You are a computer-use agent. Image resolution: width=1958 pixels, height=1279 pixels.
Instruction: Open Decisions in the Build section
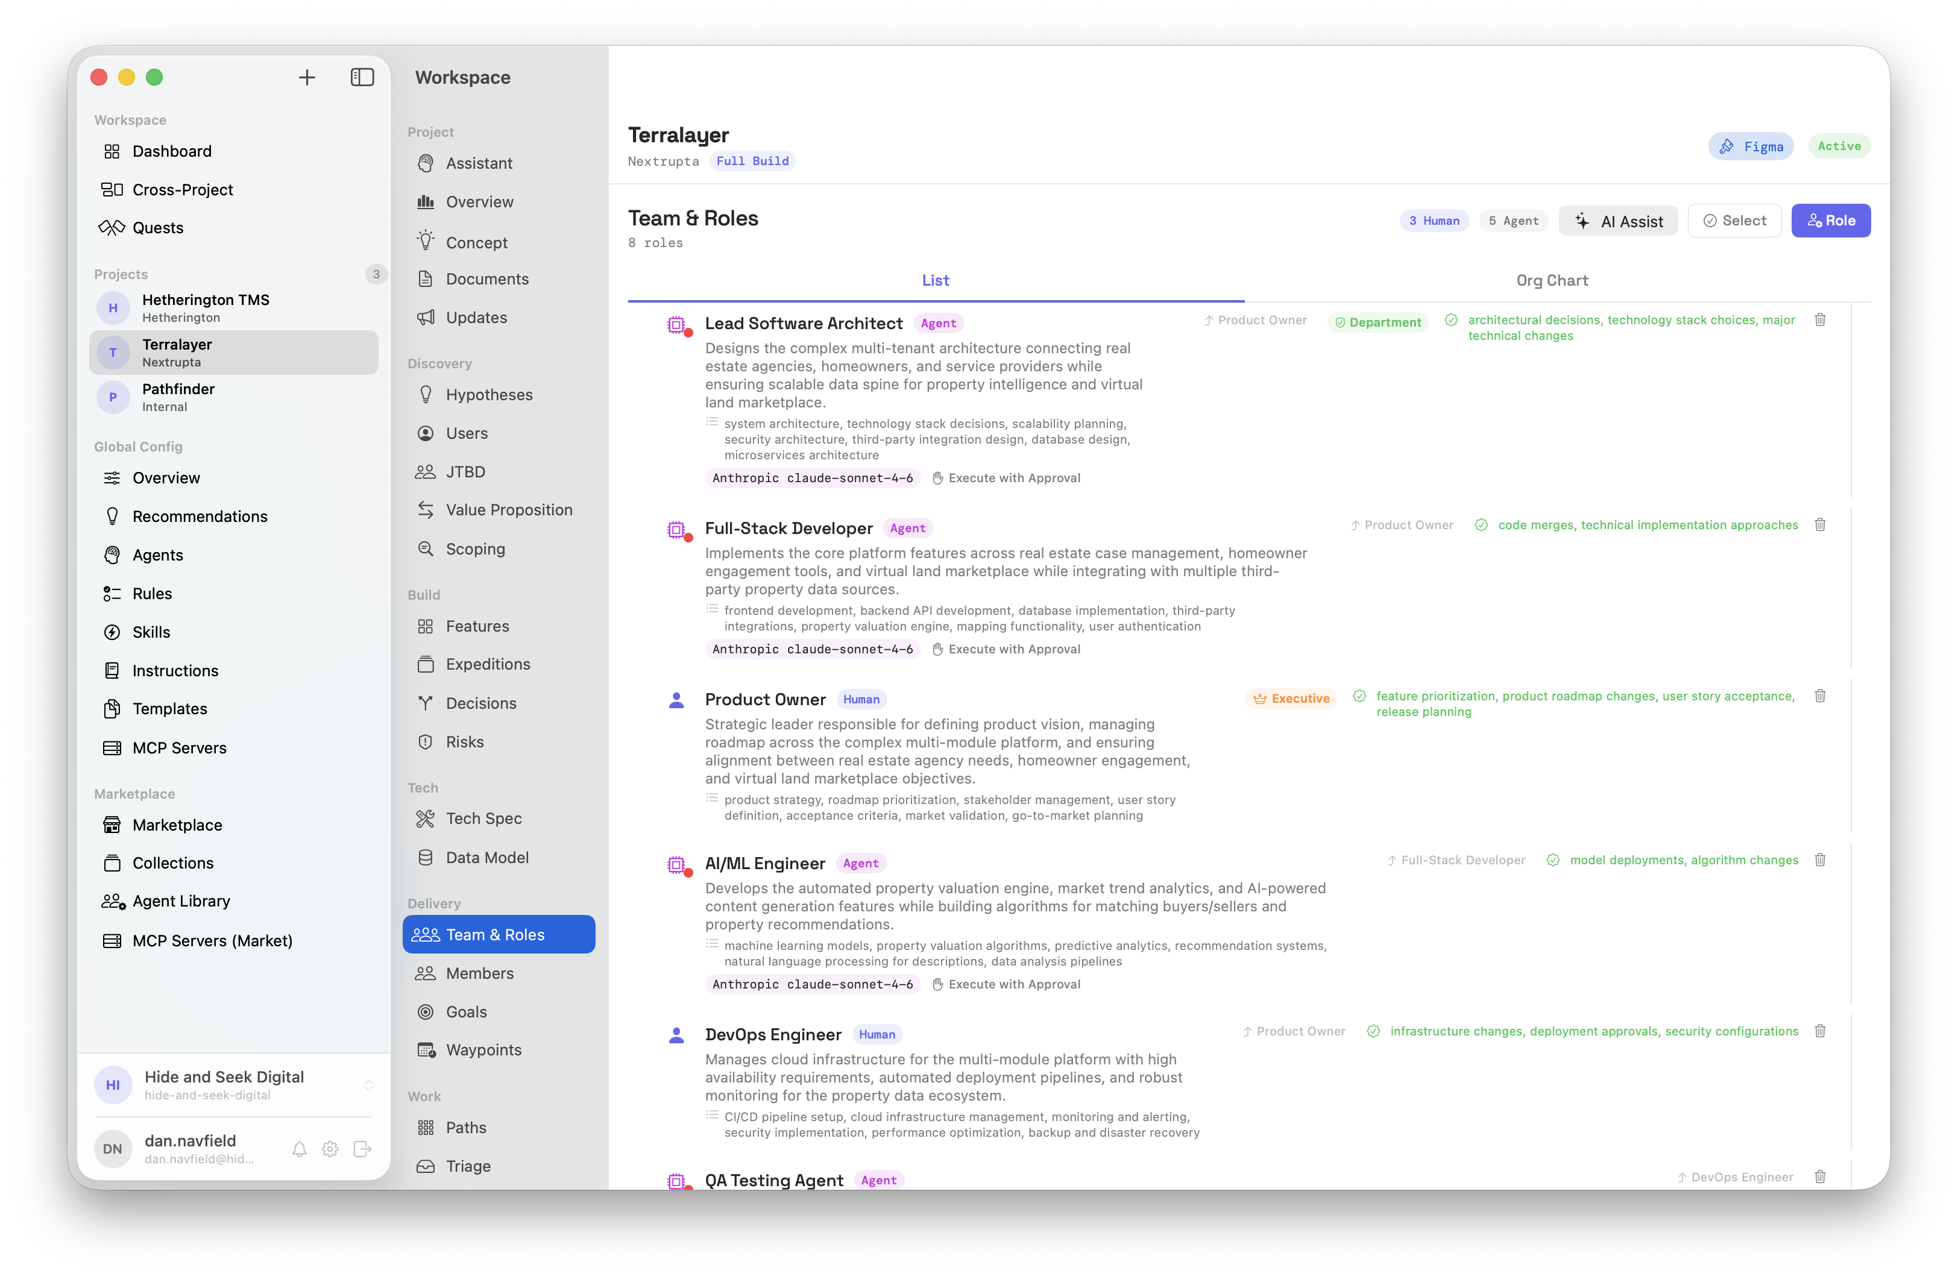coord(480,703)
